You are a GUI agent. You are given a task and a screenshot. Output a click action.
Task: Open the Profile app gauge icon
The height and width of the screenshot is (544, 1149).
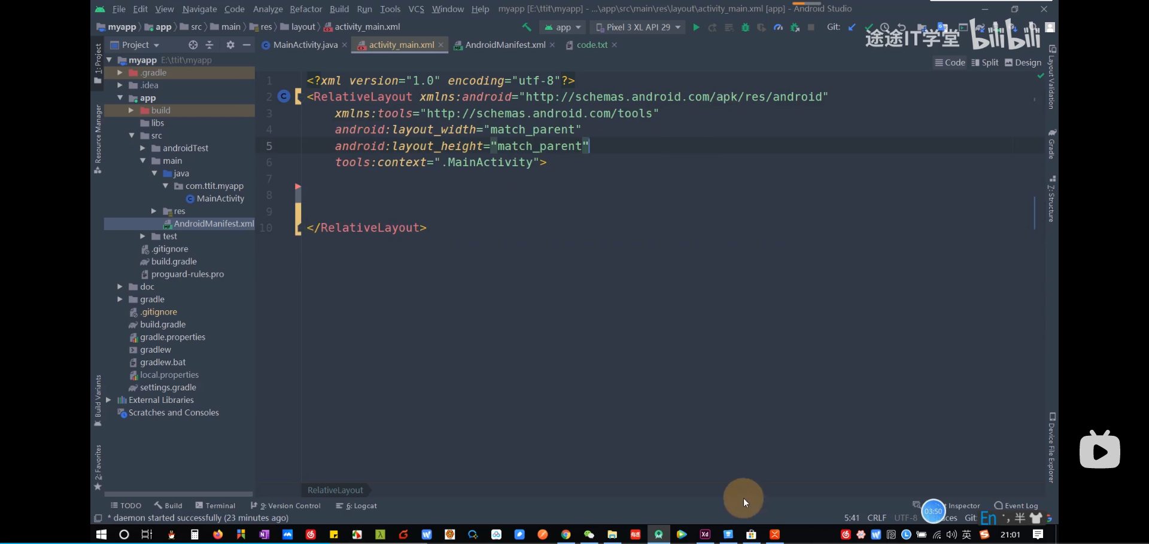click(778, 27)
